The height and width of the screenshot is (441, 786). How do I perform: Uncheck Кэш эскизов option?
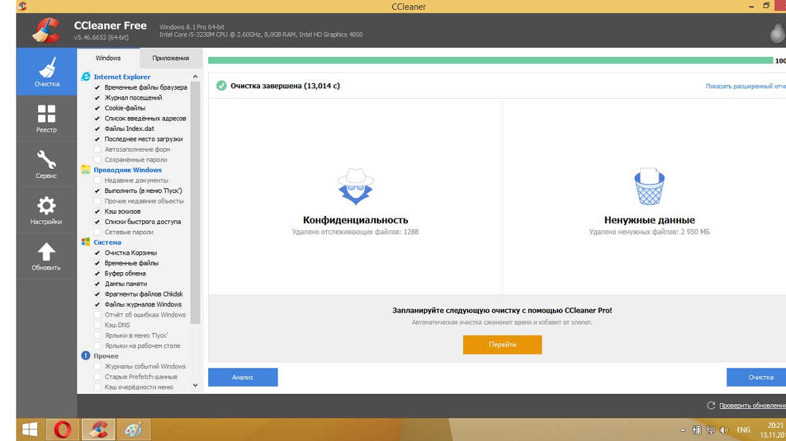coord(98,211)
